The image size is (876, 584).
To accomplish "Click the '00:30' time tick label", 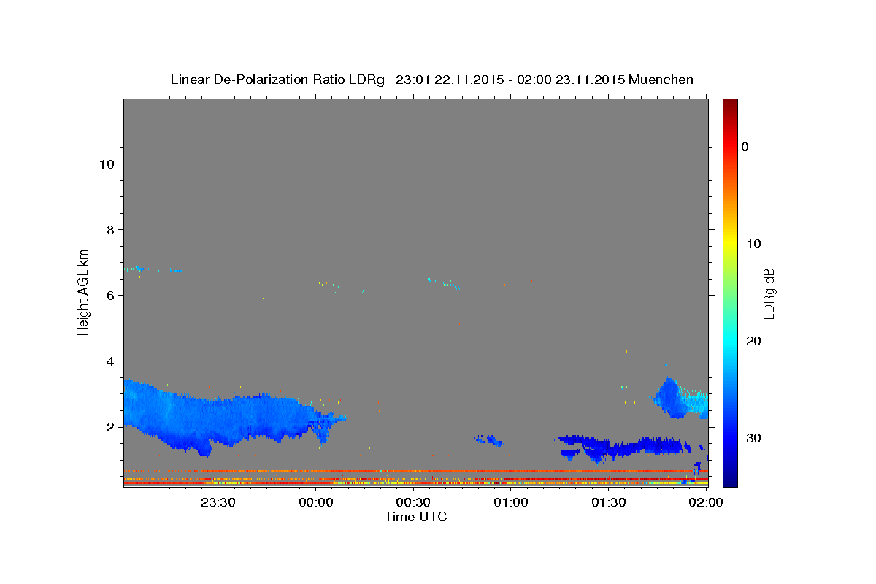I will click(x=412, y=502).
